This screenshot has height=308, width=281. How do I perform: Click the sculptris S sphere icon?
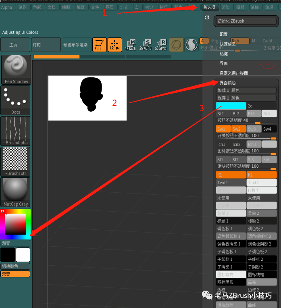coord(191,45)
